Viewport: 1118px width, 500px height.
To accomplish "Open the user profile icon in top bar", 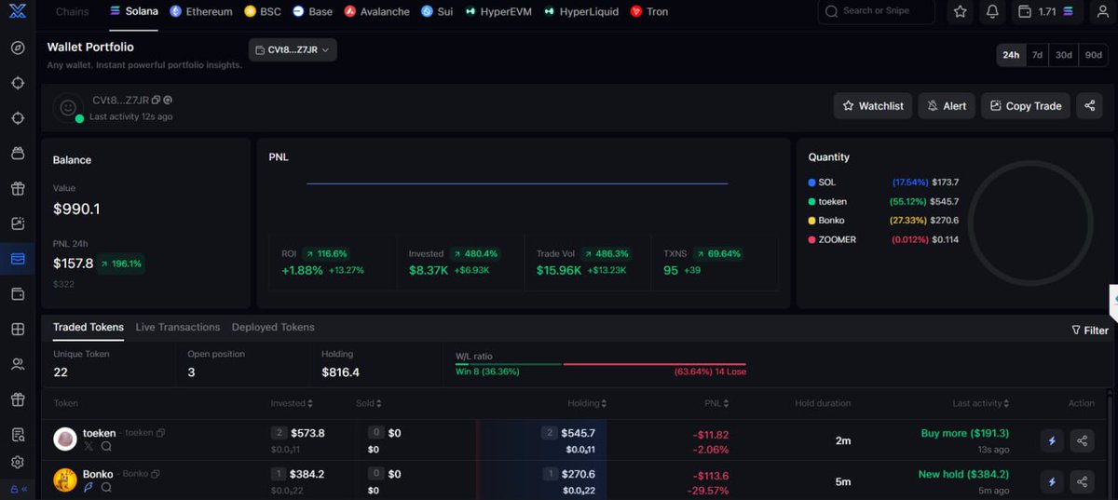I will pyautogui.click(x=1101, y=12).
